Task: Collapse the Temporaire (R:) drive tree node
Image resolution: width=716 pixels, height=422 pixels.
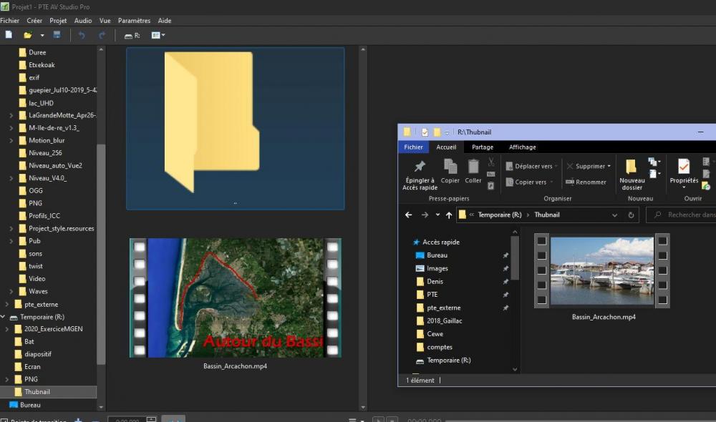Action: 4,316
